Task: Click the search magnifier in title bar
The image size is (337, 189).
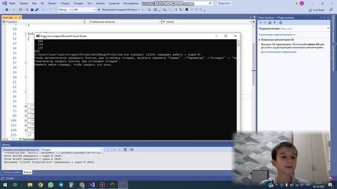Action: point(210,4)
